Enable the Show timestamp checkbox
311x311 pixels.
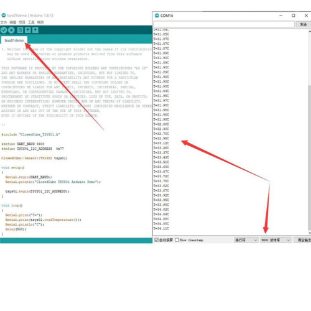coord(177,240)
